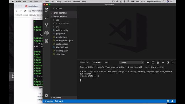Click the Chrome address bar
Image resolution: width=185 pixels, height=104 pixels.
(x=35, y=11)
